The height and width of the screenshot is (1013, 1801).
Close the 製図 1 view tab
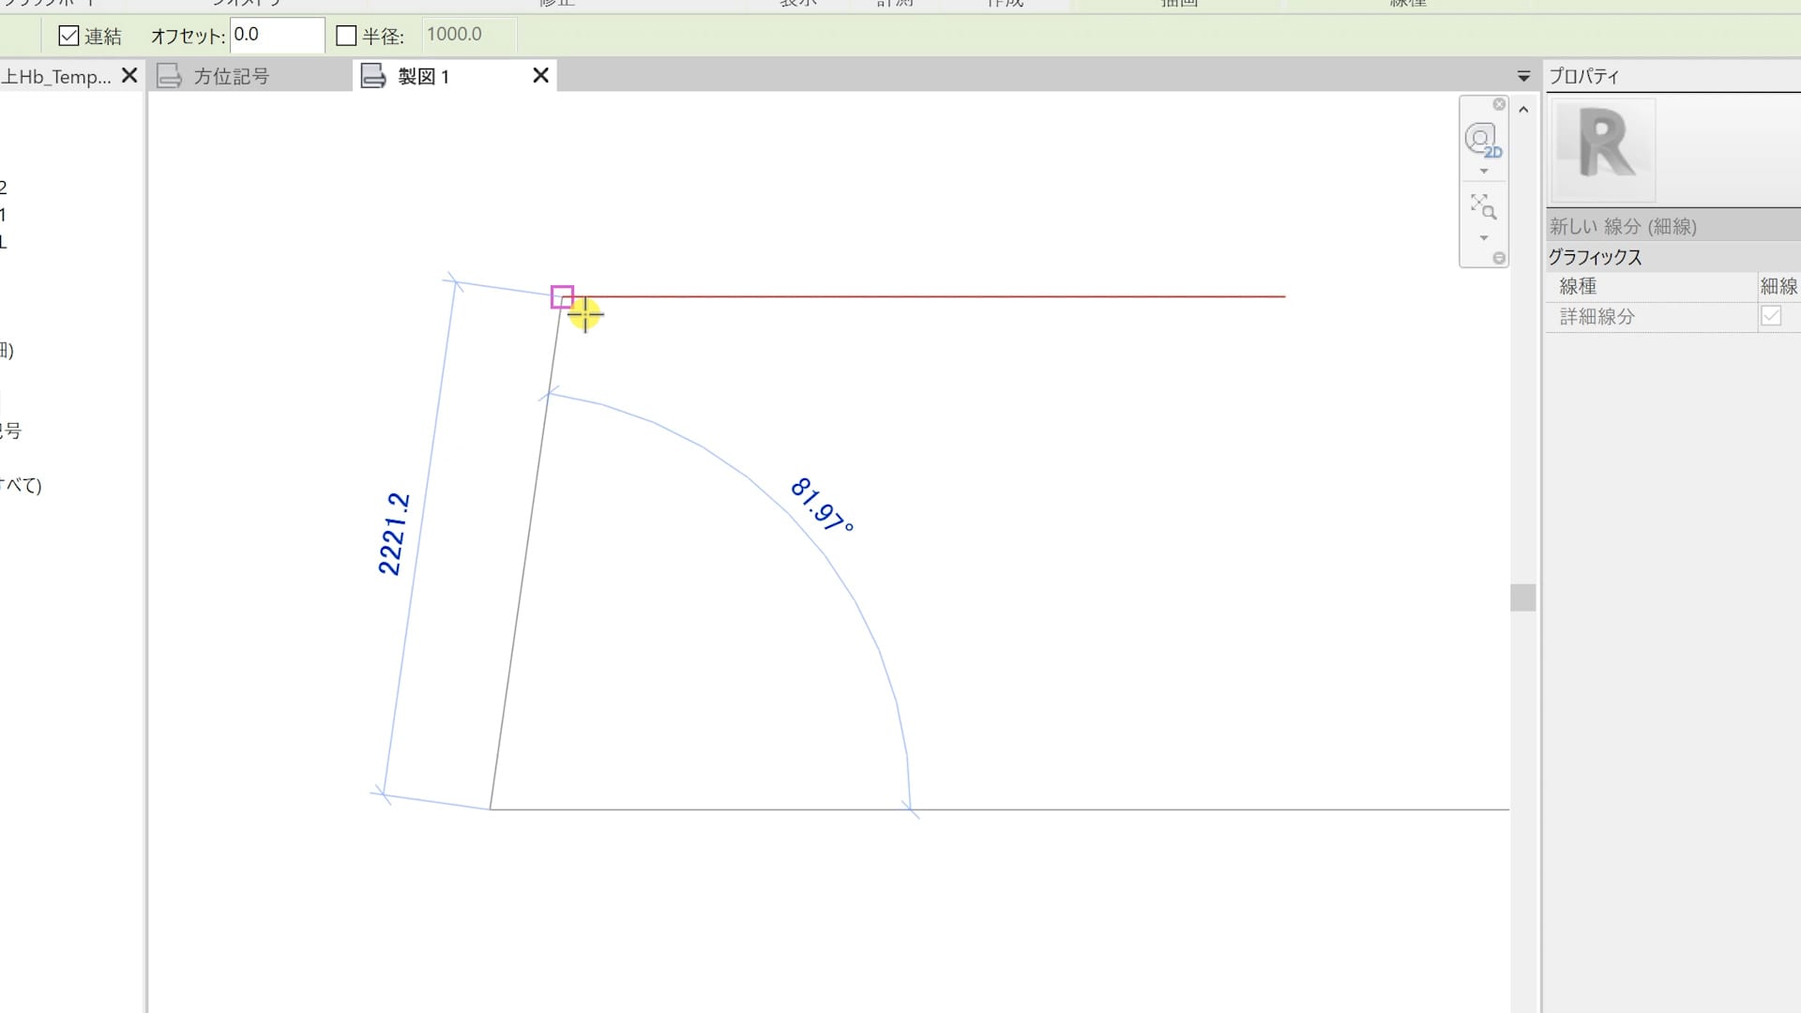coord(540,76)
